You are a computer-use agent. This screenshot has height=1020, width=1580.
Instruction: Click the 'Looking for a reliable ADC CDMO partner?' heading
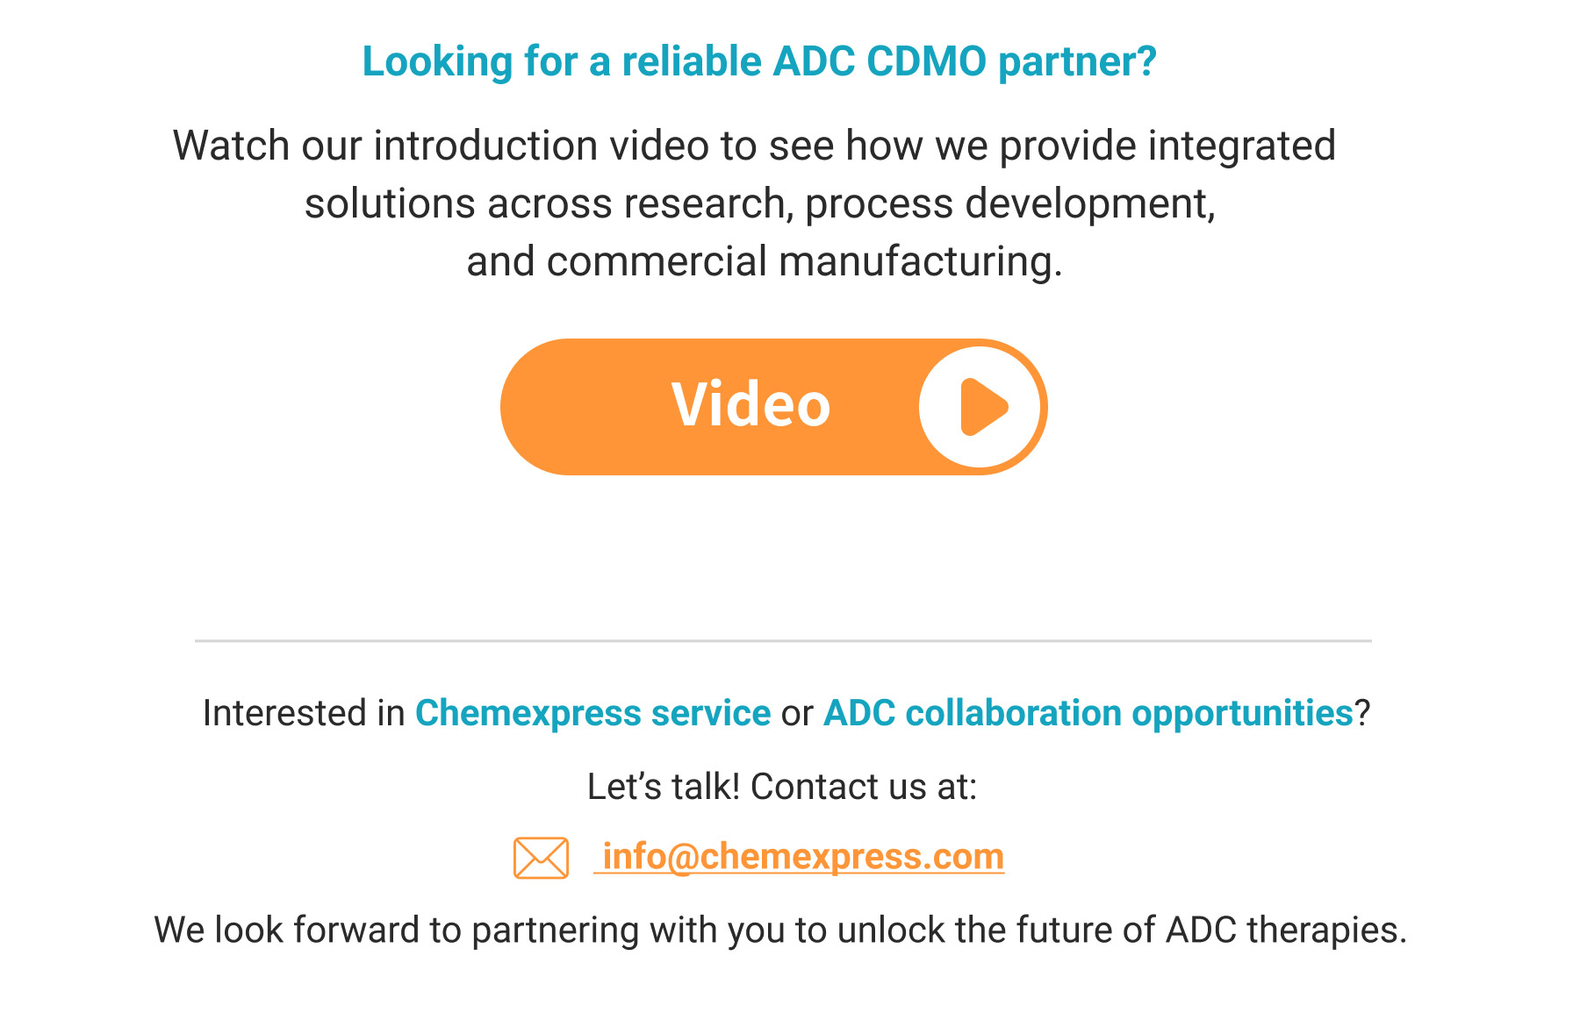click(x=759, y=61)
